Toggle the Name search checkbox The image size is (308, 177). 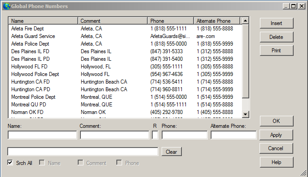point(42,163)
